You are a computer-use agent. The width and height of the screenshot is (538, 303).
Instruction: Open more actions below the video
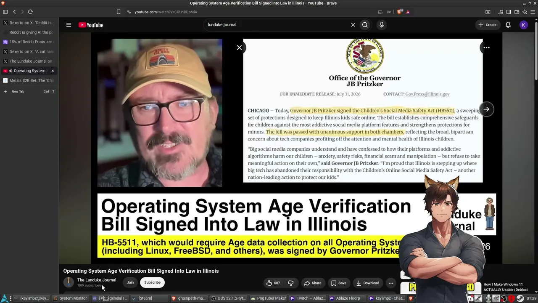coord(391,283)
